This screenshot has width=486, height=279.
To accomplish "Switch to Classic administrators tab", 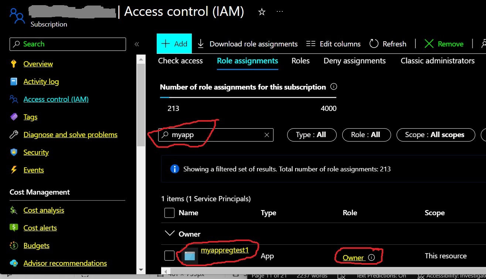I will click(438, 61).
